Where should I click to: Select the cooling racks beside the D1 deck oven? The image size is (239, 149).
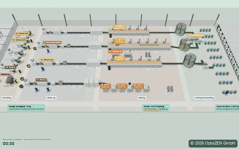pos(148,55)
